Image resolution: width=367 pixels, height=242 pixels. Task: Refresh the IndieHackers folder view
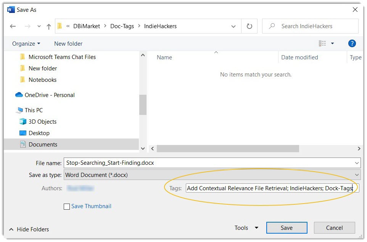249,26
